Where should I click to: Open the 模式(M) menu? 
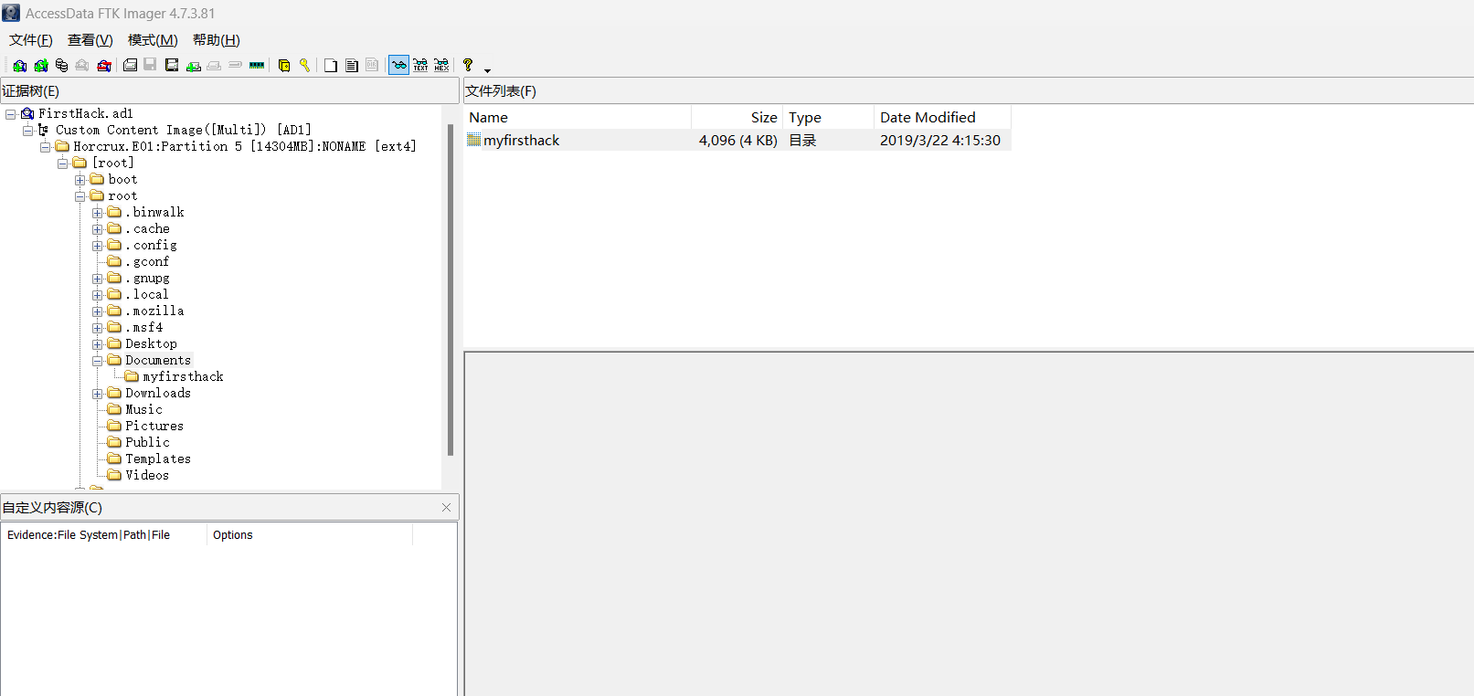pos(153,40)
